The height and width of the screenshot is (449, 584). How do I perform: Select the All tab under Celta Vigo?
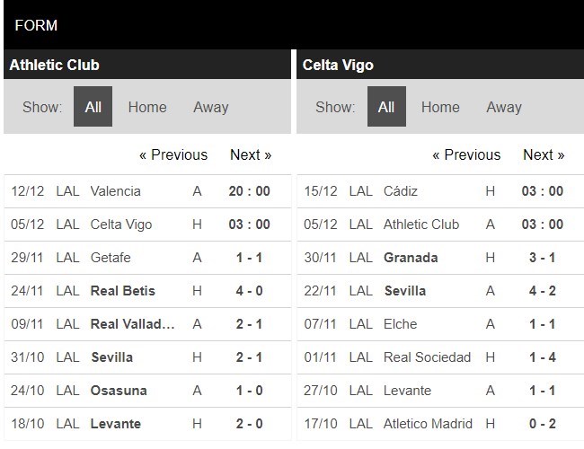tap(386, 107)
